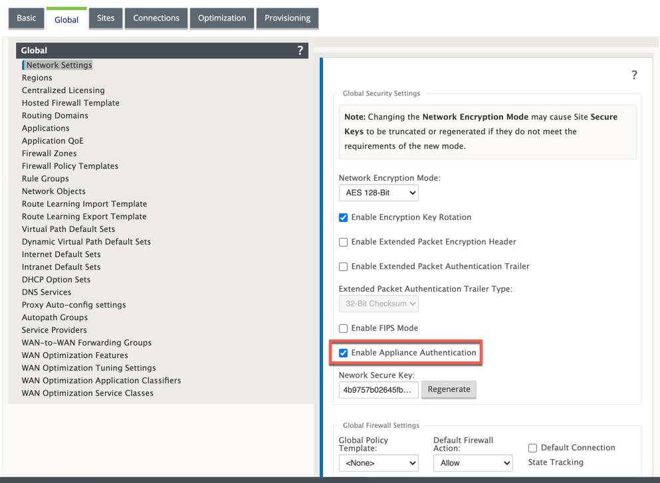Open Firewall Policy Templates

pyautogui.click(x=70, y=166)
